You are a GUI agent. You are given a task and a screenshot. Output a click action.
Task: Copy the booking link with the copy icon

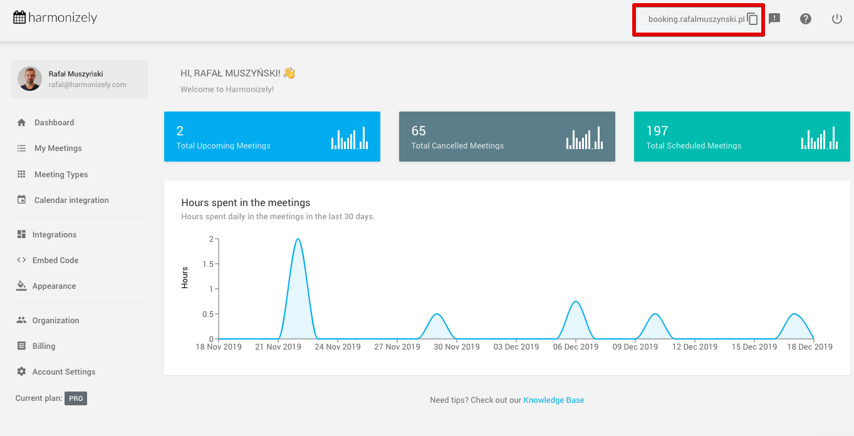click(752, 19)
